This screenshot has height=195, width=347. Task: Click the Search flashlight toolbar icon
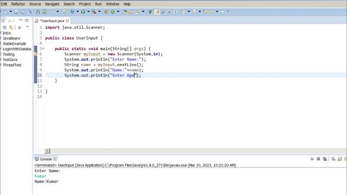click(x=138, y=11)
